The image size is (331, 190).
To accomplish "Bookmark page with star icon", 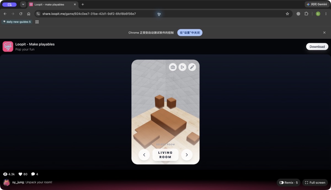I will click(x=287, y=14).
